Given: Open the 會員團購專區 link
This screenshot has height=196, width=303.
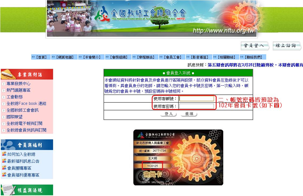Looking at the screenshot, I should coord(19,168).
